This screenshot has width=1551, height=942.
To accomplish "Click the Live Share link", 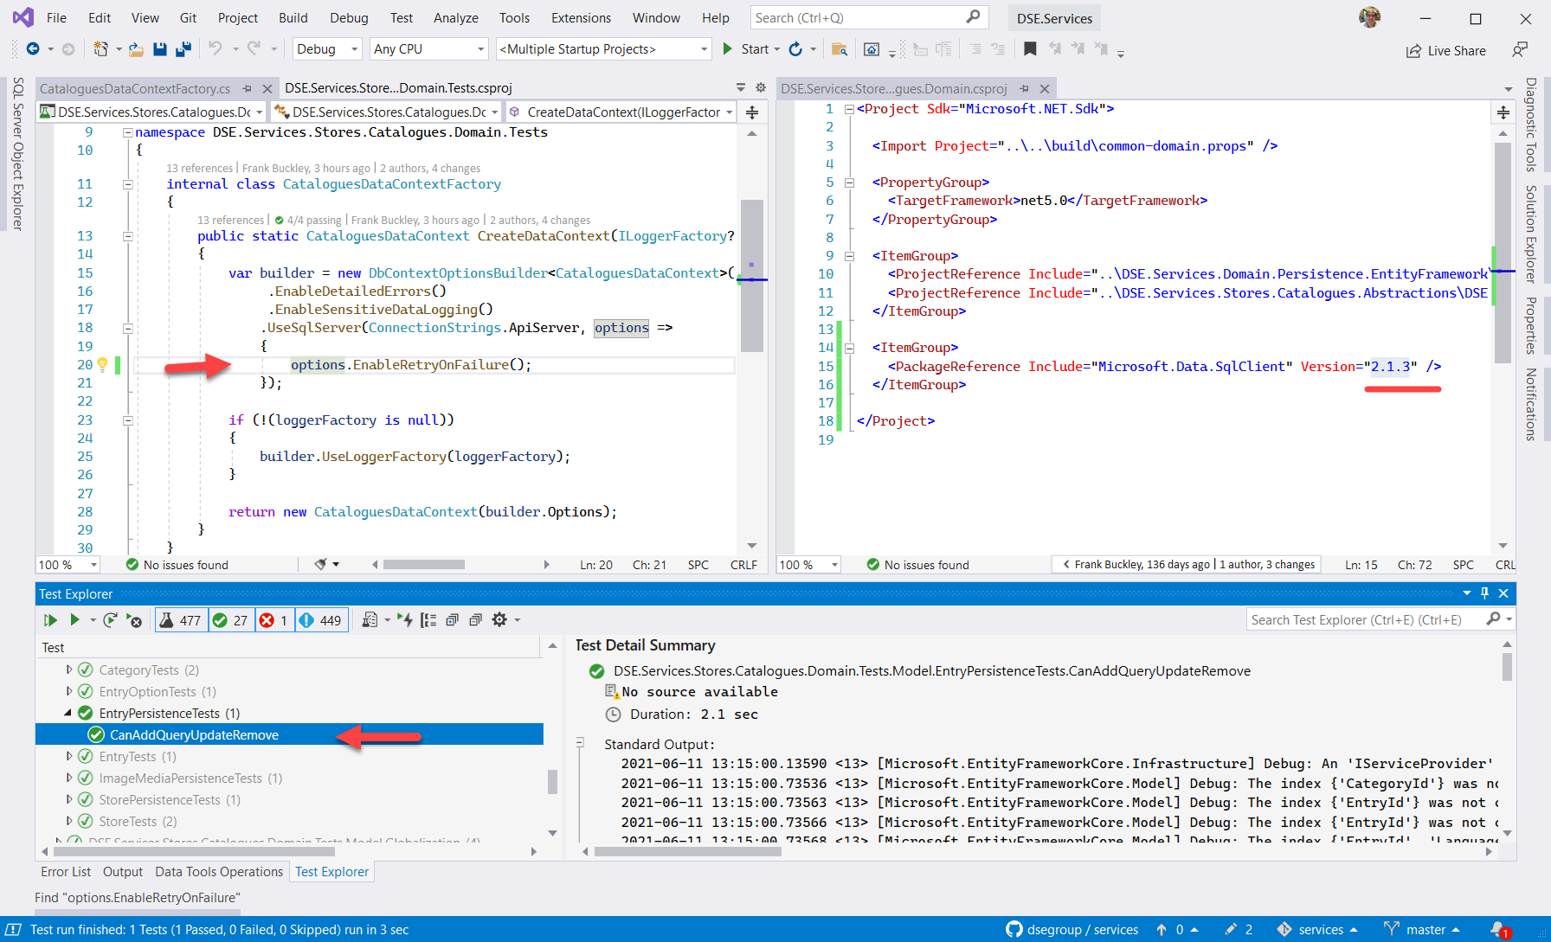I will point(1446,50).
